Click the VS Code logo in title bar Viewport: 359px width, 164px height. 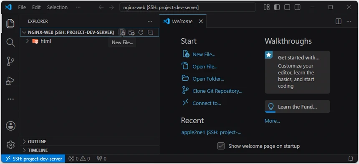pyautogui.click(x=8, y=7)
